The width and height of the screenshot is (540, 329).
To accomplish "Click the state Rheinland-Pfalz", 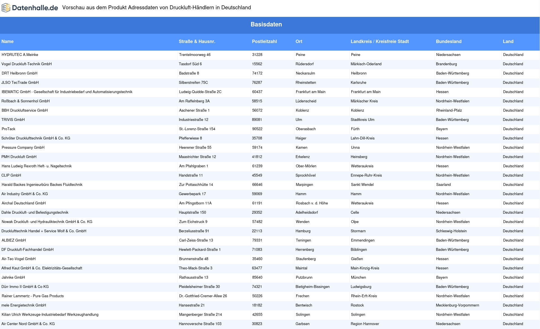I will click(x=449, y=111).
